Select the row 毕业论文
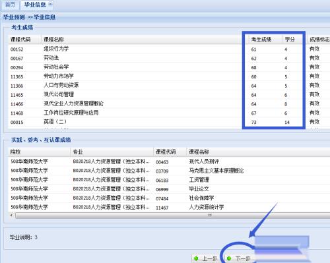 [169, 189]
